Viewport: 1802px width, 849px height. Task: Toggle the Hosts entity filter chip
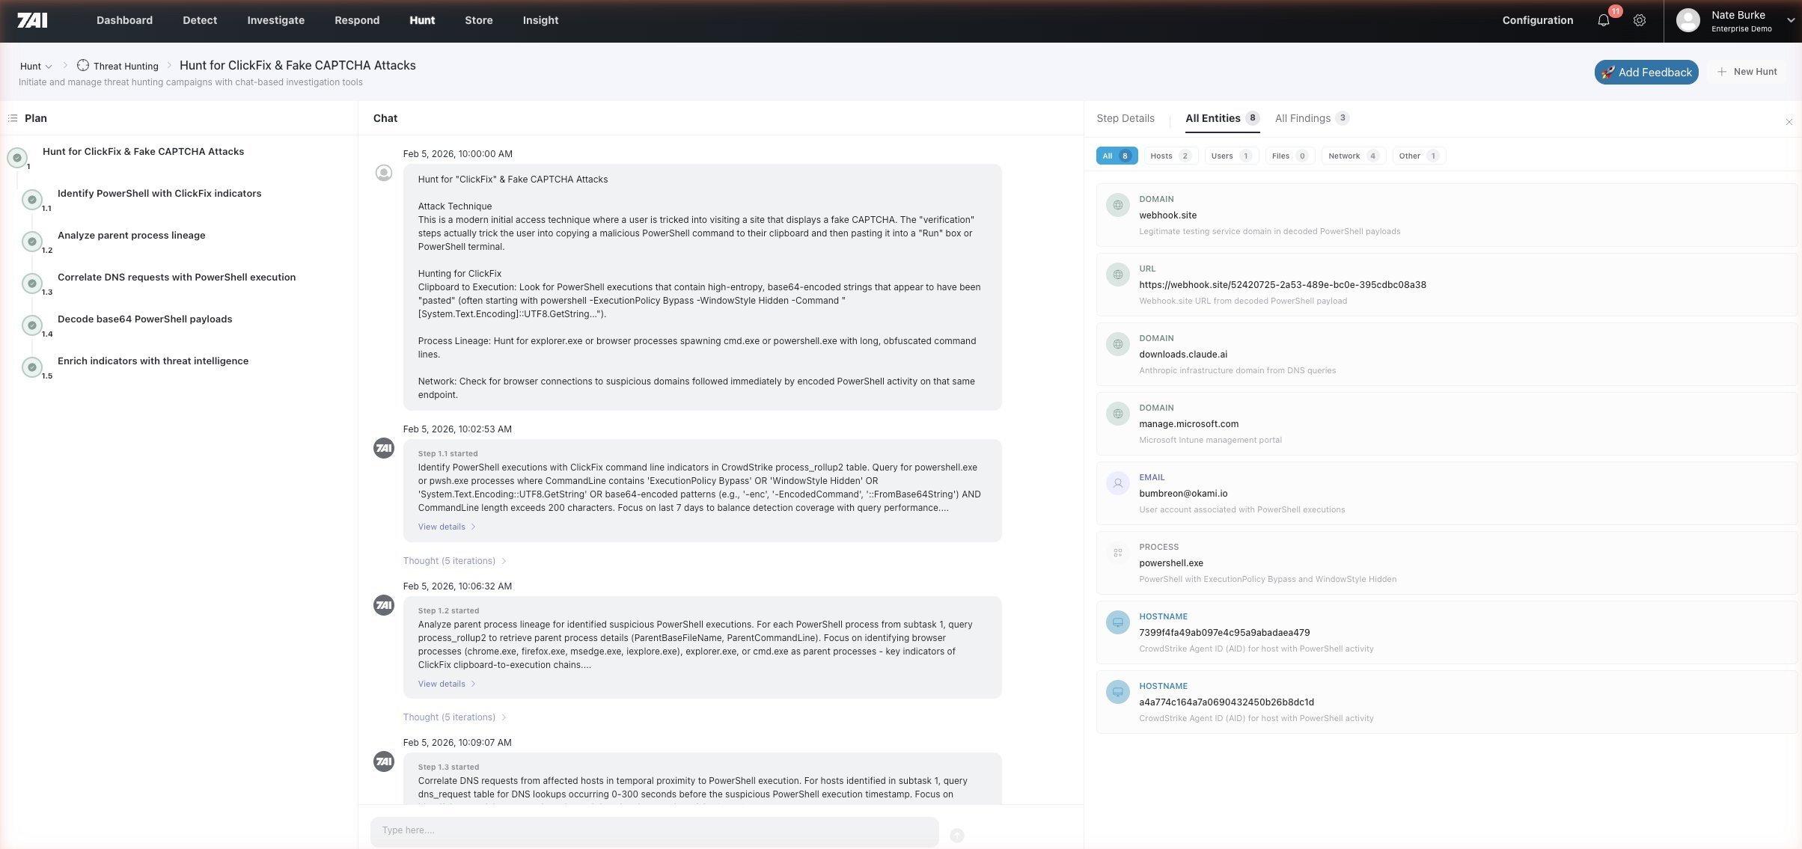pyautogui.click(x=1170, y=156)
